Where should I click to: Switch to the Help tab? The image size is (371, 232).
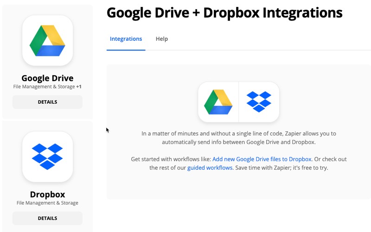point(162,39)
